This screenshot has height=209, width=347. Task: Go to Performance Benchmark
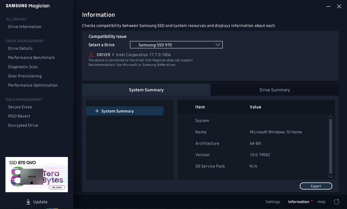pyautogui.click(x=31, y=58)
